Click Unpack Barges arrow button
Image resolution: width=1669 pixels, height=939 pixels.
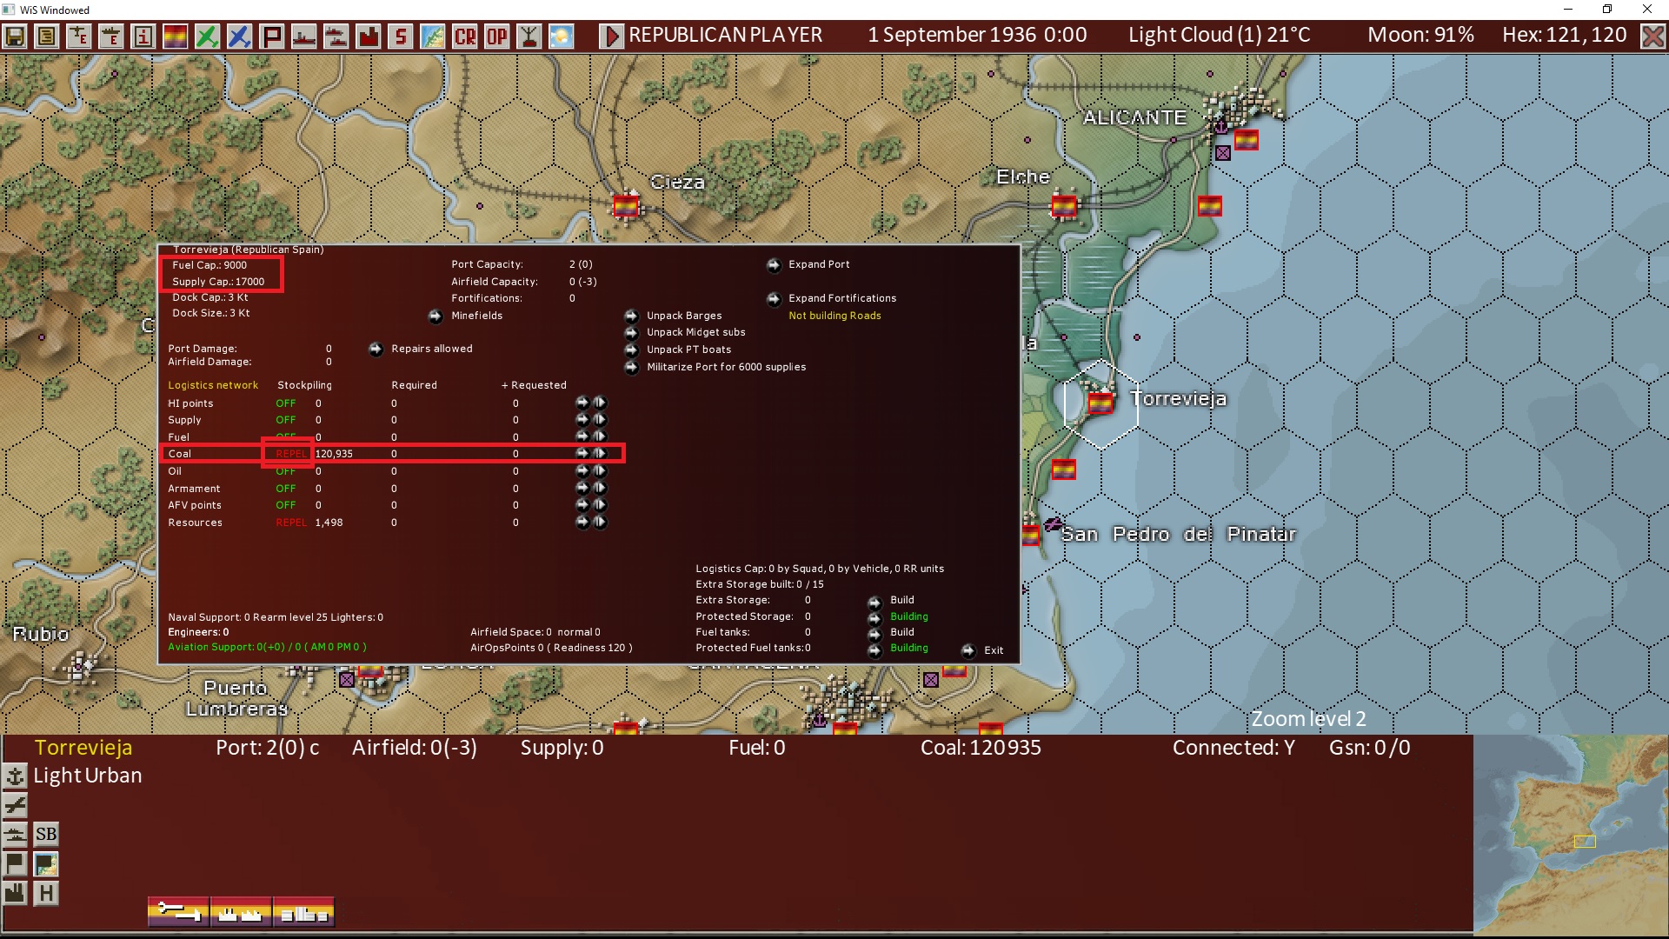tap(632, 316)
